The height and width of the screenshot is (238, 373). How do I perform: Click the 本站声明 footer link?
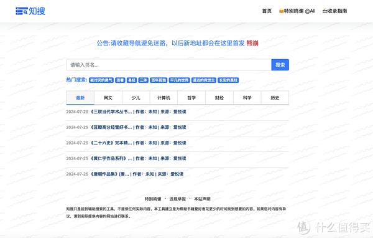point(202,199)
